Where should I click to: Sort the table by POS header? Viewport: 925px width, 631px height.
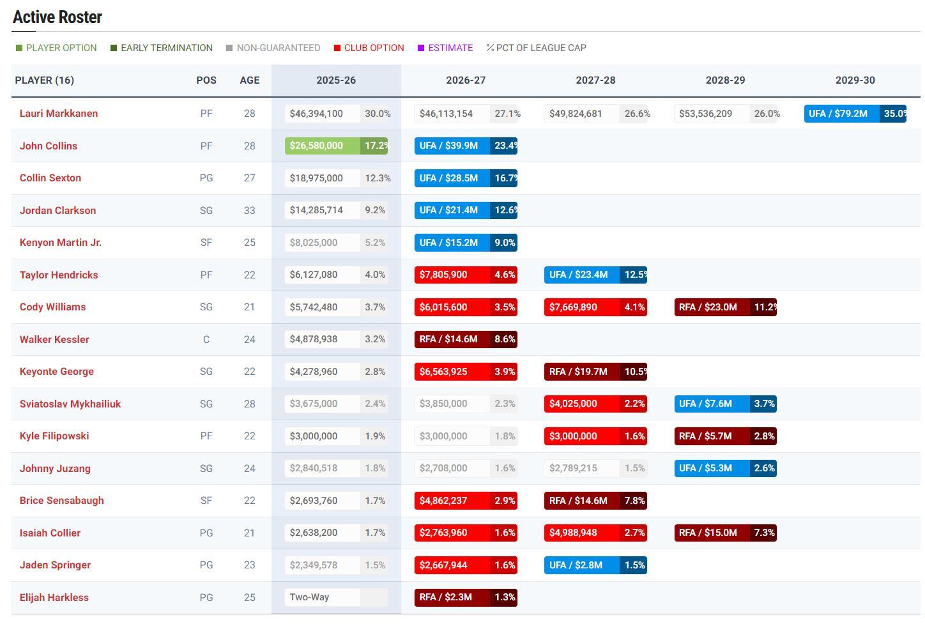coord(206,80)
